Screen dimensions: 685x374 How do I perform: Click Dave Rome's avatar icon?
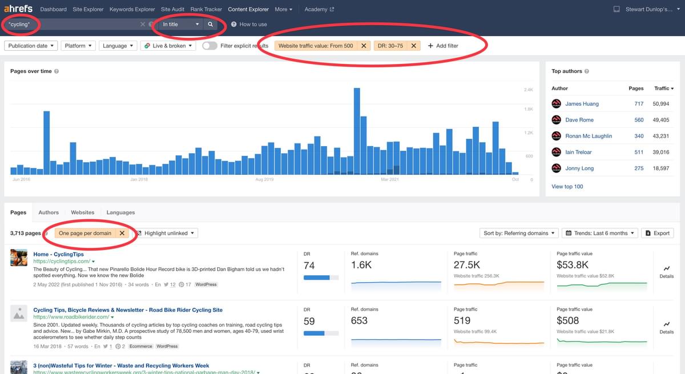pos(557,120)
